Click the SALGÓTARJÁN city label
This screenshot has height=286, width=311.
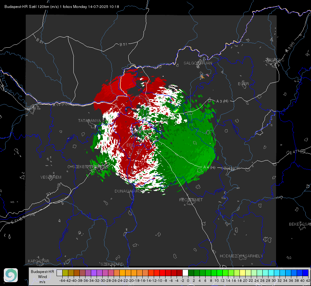point(198,63)
